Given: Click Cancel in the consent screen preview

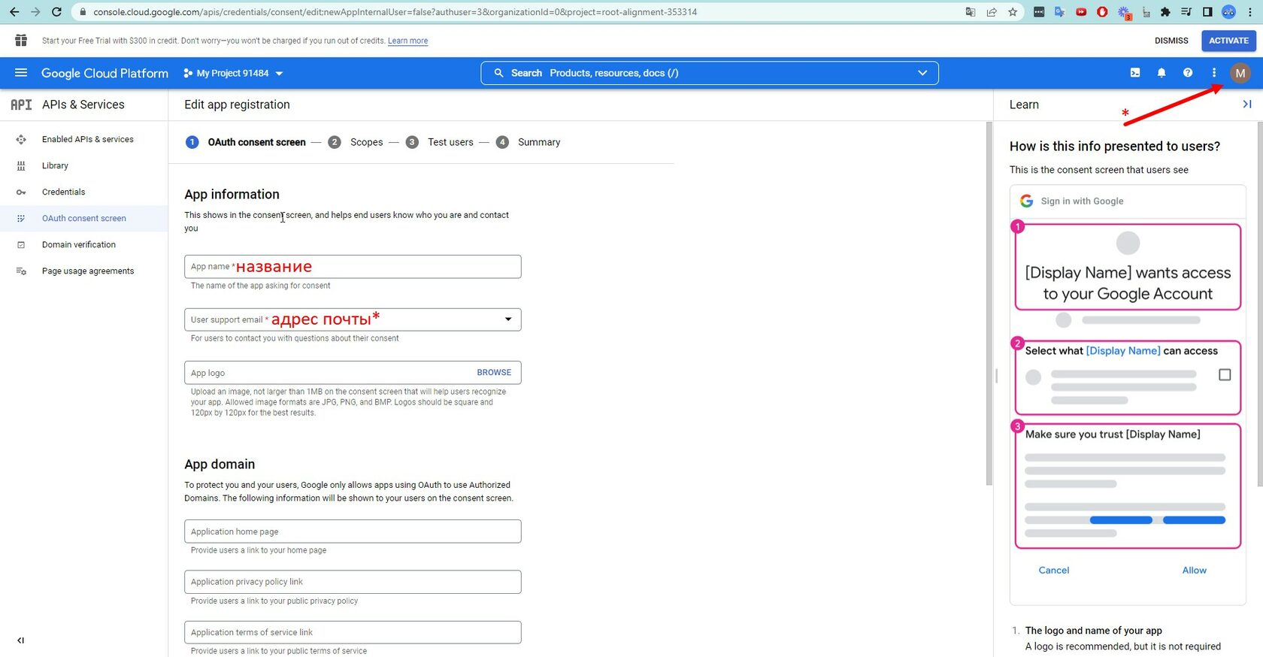Looking at the screenshot, I should coord(1054,571).
